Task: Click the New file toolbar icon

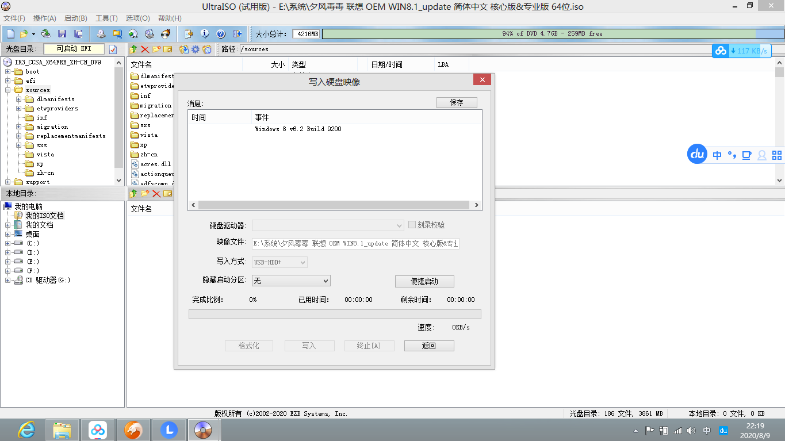Action: coord(10,33)
